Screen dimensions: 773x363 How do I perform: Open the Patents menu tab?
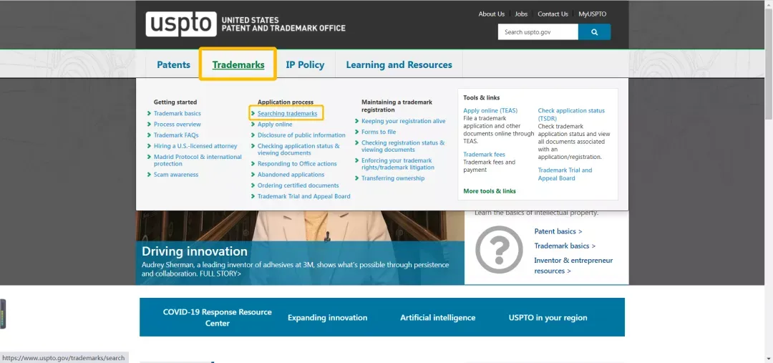(173, 64)
